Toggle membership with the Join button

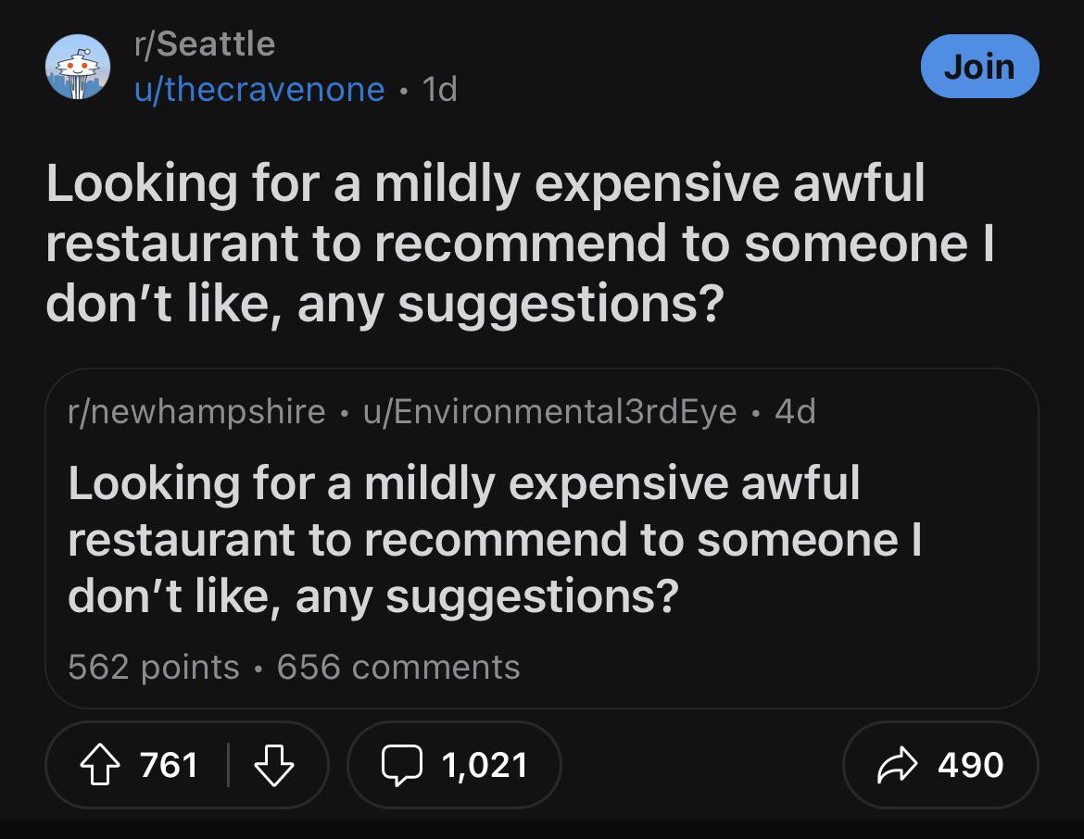pos(979,66)
